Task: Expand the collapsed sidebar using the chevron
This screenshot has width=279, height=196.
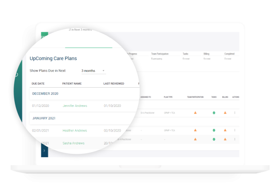Action: tap(44, 150)
